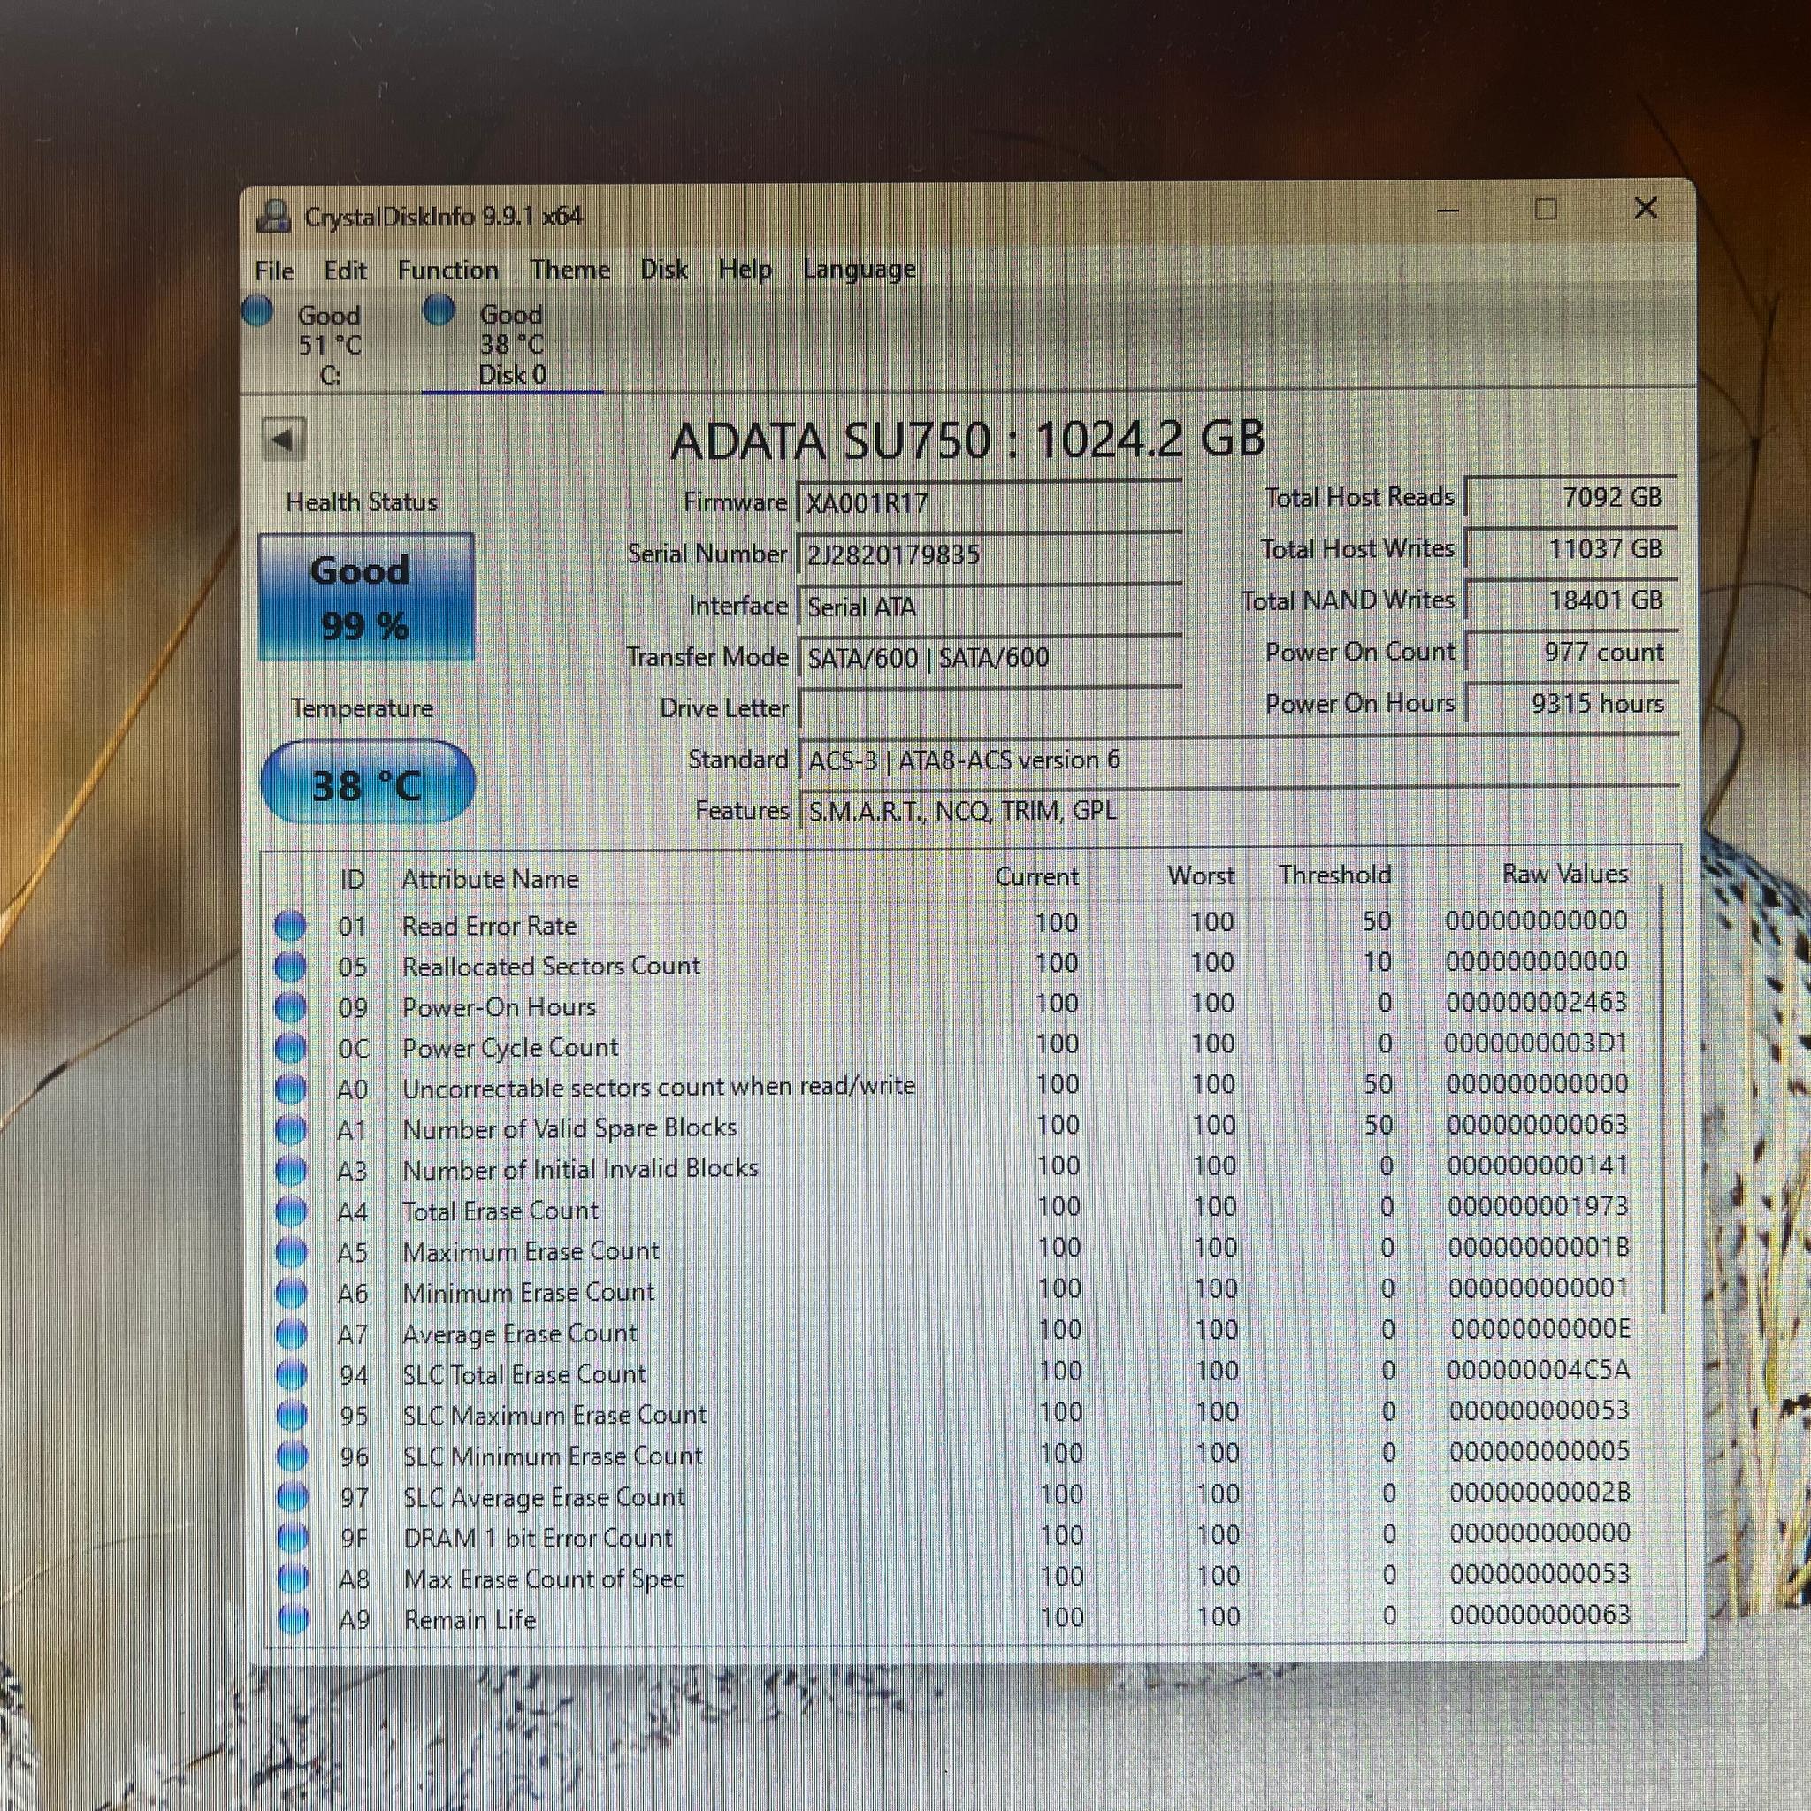Click the Threshold column header
This screenshot has width=1811, height=1811.
pos(1334,875)
